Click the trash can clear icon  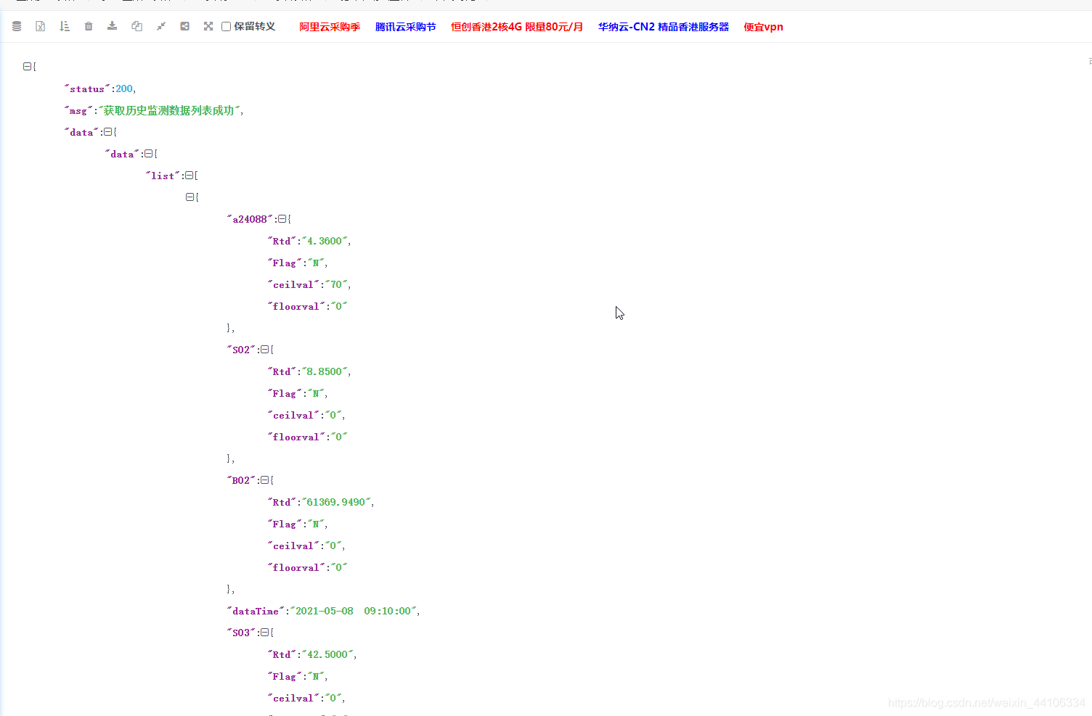coord(89,26)
